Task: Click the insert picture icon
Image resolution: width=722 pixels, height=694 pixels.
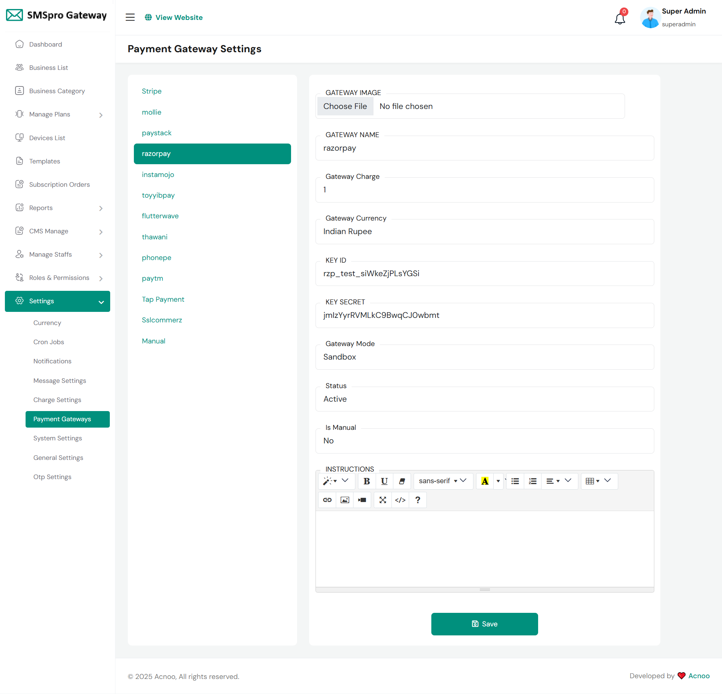Action: click(344, 500)
